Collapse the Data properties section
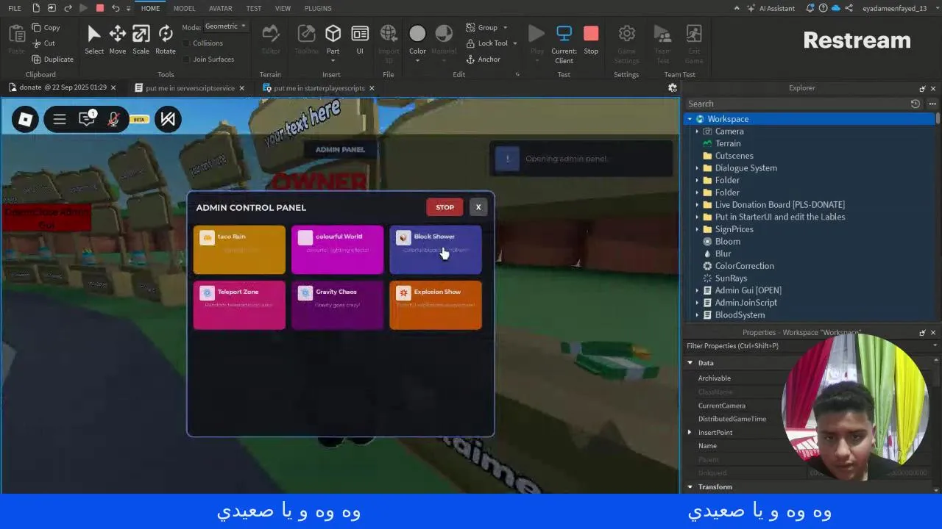Viewport: 942px width, 529px height. point(690,363)
